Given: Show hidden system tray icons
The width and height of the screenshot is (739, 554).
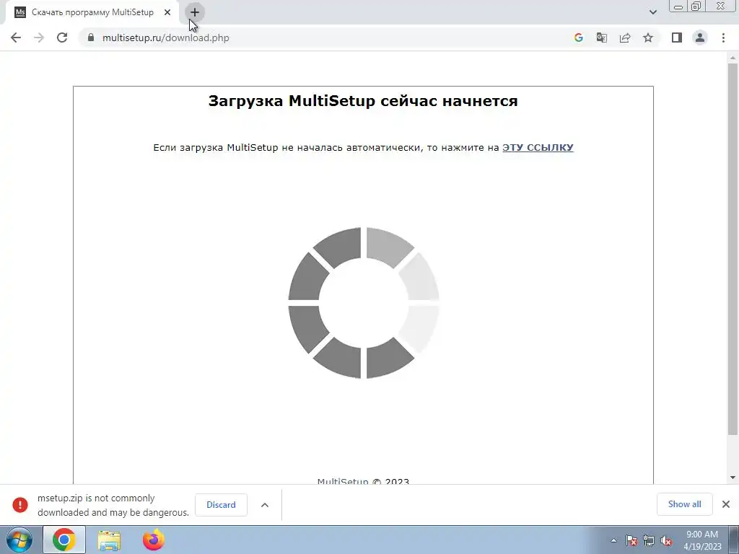Looking at the screenshot, I should click(613, 541).
